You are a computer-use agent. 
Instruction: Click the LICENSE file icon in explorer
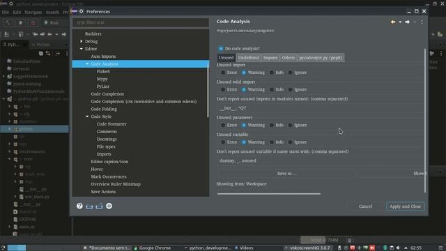pos(15,220)
